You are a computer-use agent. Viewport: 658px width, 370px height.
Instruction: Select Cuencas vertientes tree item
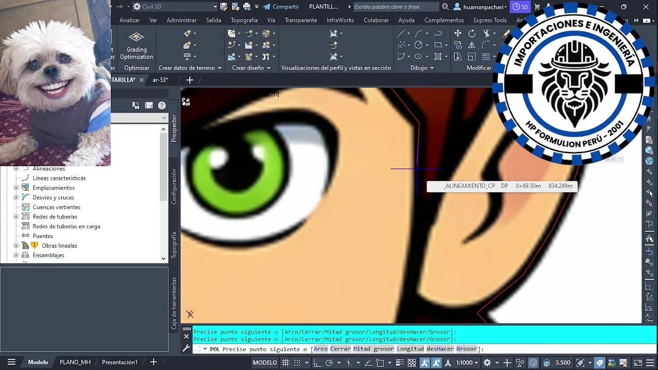(x=57, y=207)
